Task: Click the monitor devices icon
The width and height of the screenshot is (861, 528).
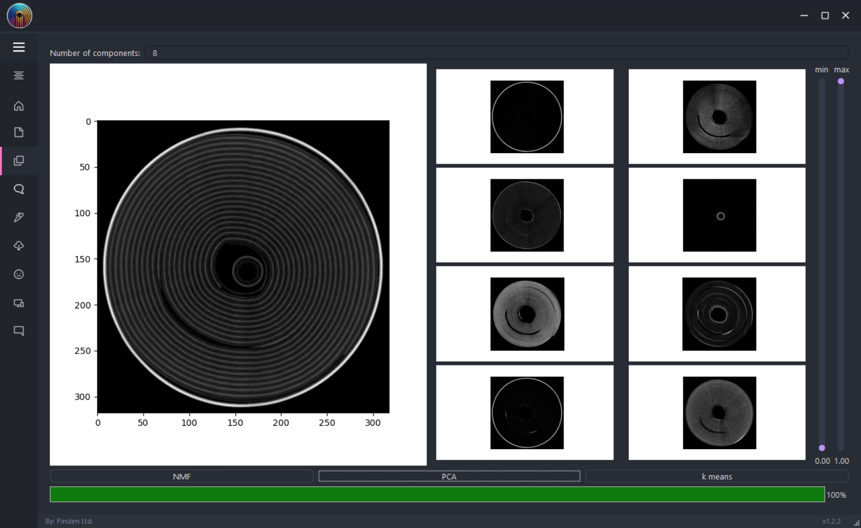Action: pos(18,303)
